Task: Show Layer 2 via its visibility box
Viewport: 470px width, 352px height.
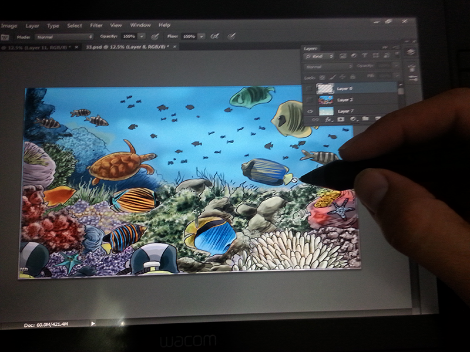Action: pos(310,100)
